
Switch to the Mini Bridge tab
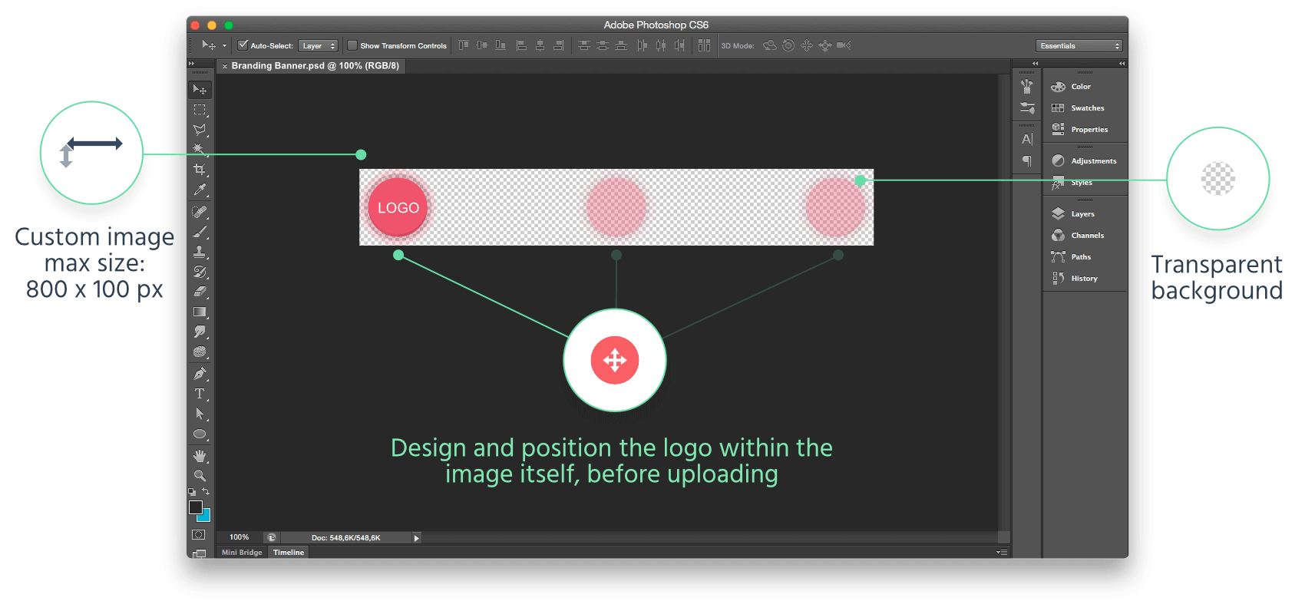242,553
